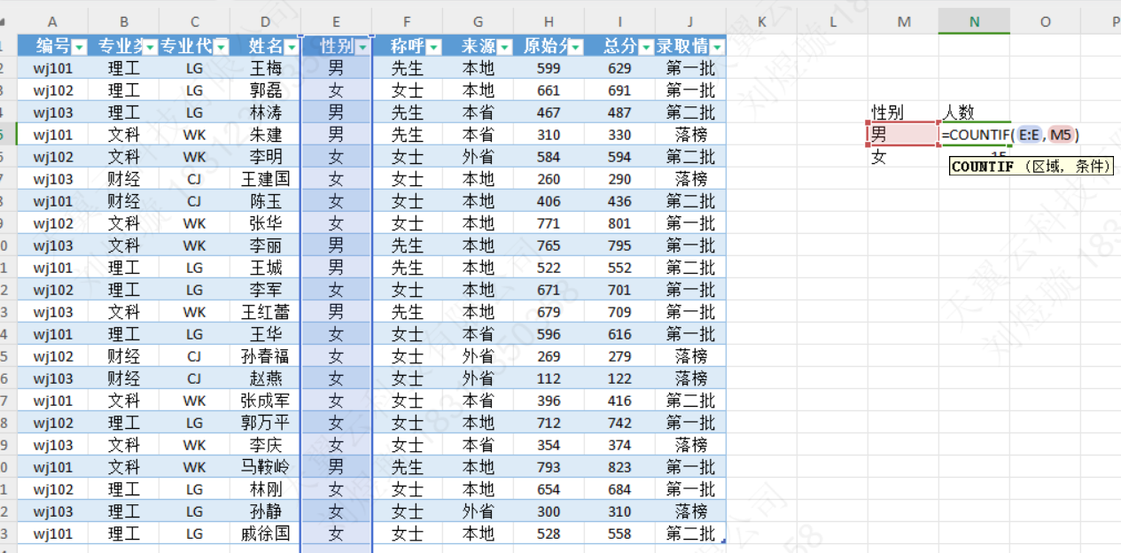Screen dimensions: 1121x553
Task: Select the name cell 王红蕾
Action: (x=265, y=312)
